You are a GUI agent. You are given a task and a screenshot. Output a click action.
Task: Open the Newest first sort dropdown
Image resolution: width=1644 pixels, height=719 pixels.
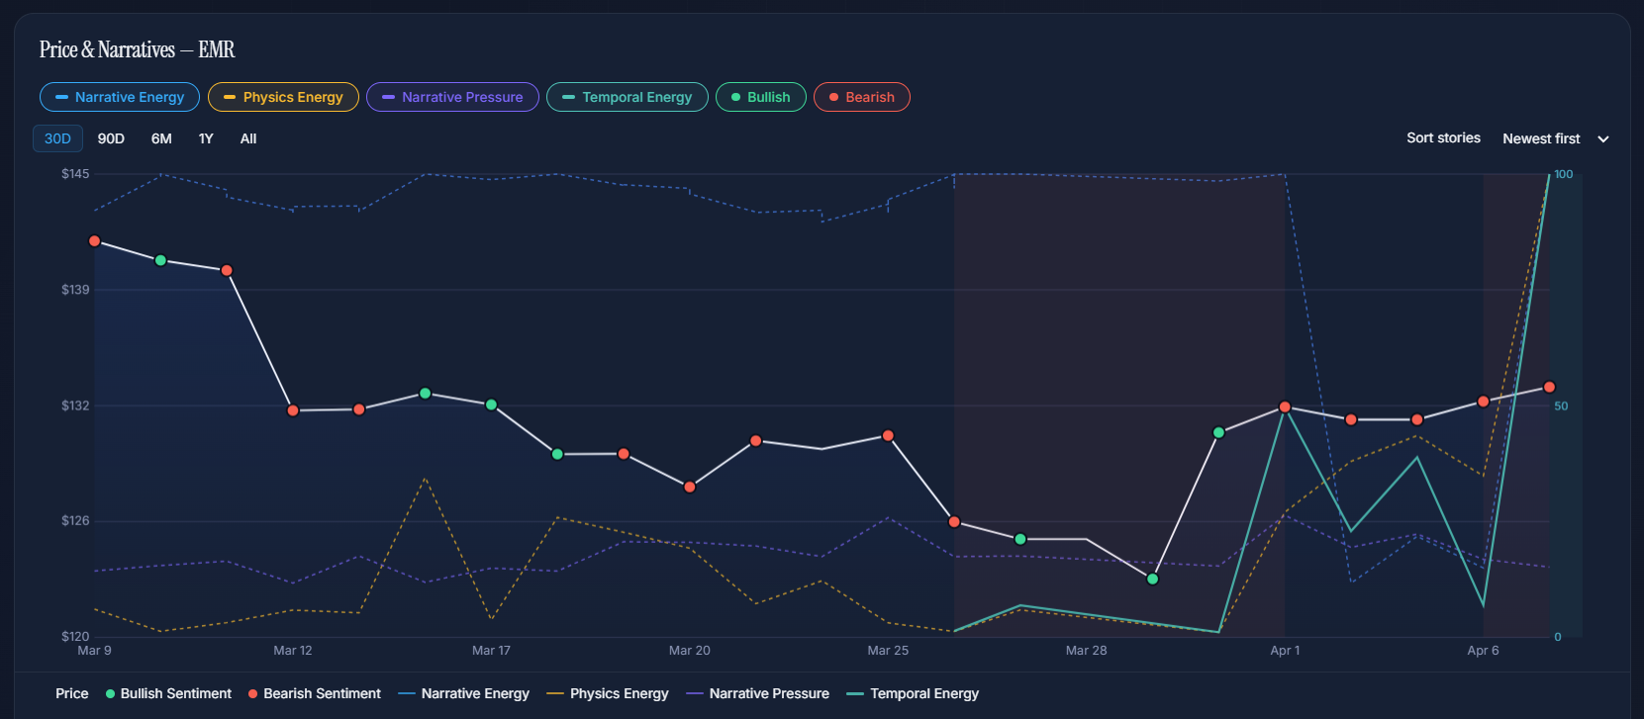click(1541, 138)
